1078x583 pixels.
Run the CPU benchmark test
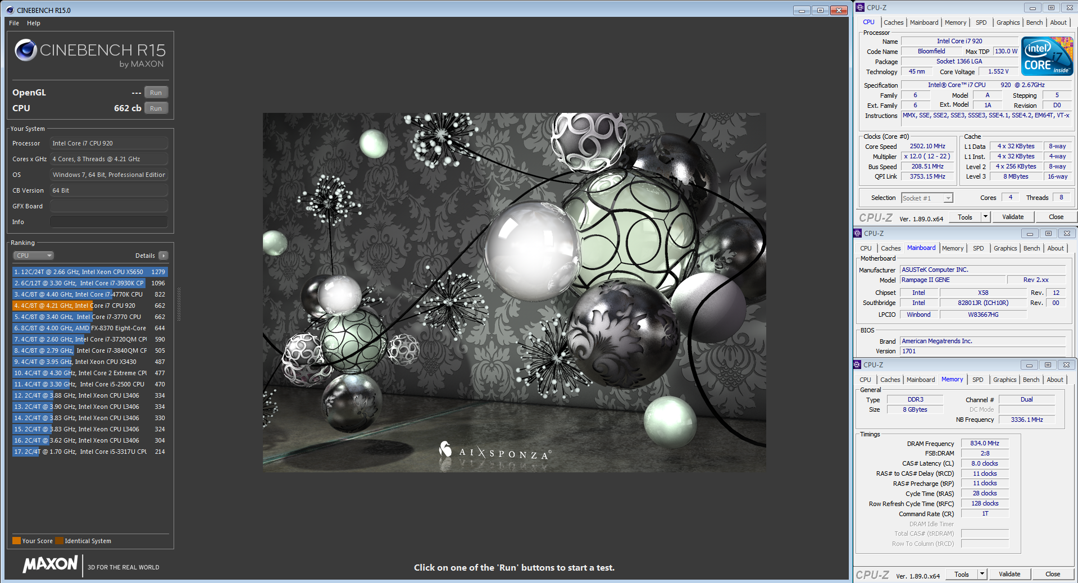click(x=156, y=108)
